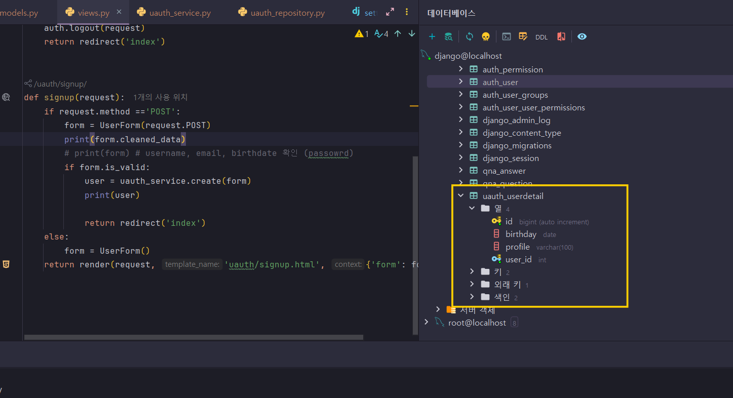Click the auth_permission table icon

pyautogui.click(x=474, y=69)
